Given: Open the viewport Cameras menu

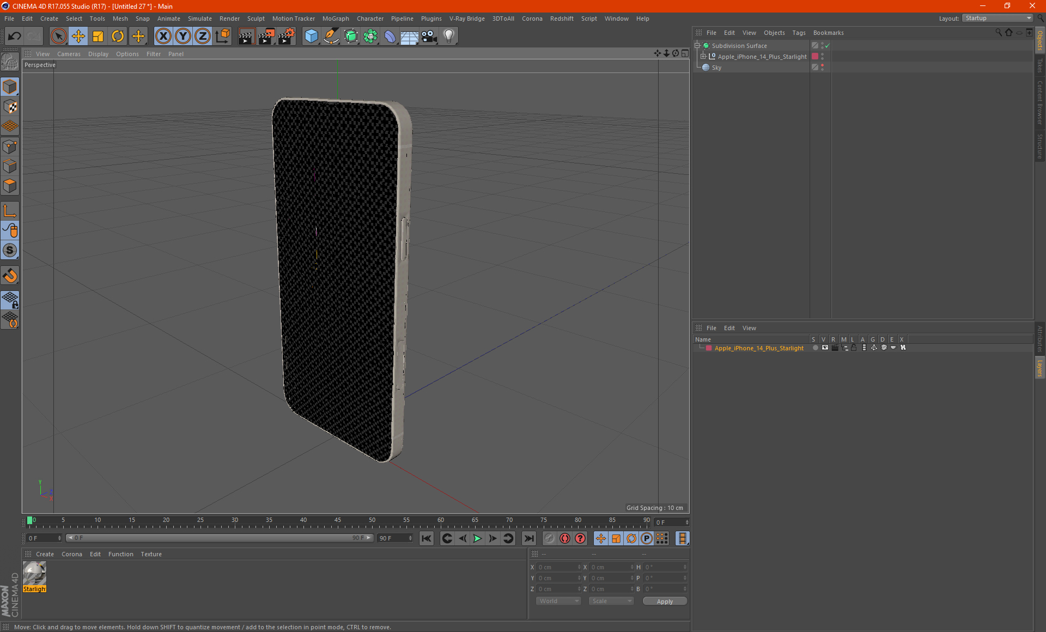Looking at the screenshot, I should click(x=69, y=54).
